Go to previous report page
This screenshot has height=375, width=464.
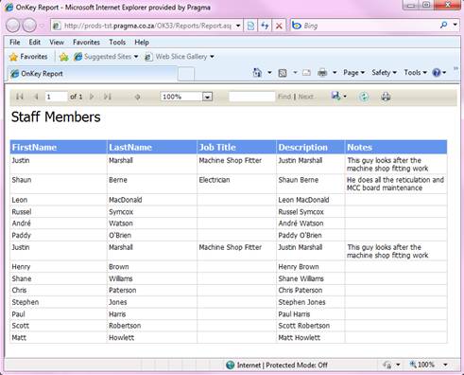pos(36,97)
